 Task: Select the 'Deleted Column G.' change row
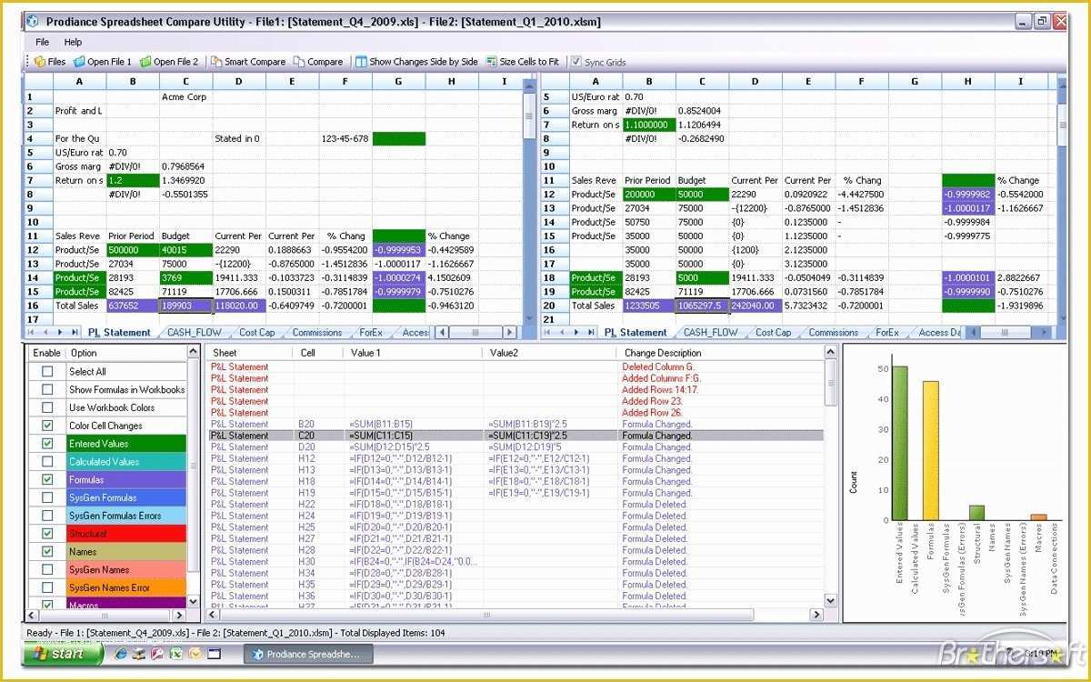coord(515,366)
